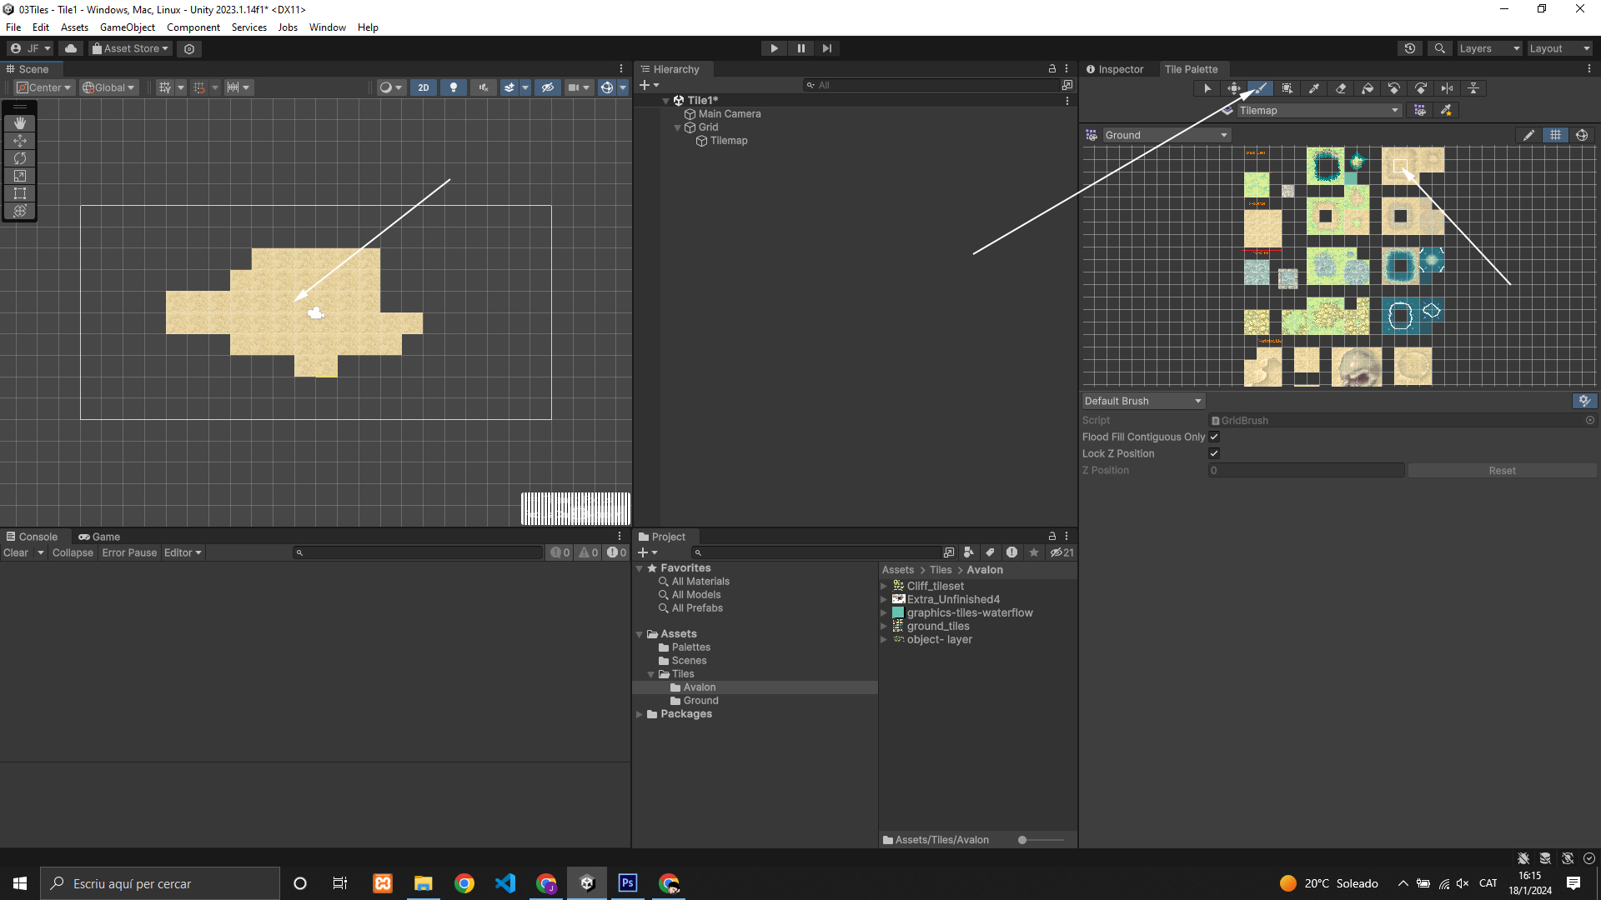
Task: Toggle palette Edit pencil button
Action: tap(1528, 135)
